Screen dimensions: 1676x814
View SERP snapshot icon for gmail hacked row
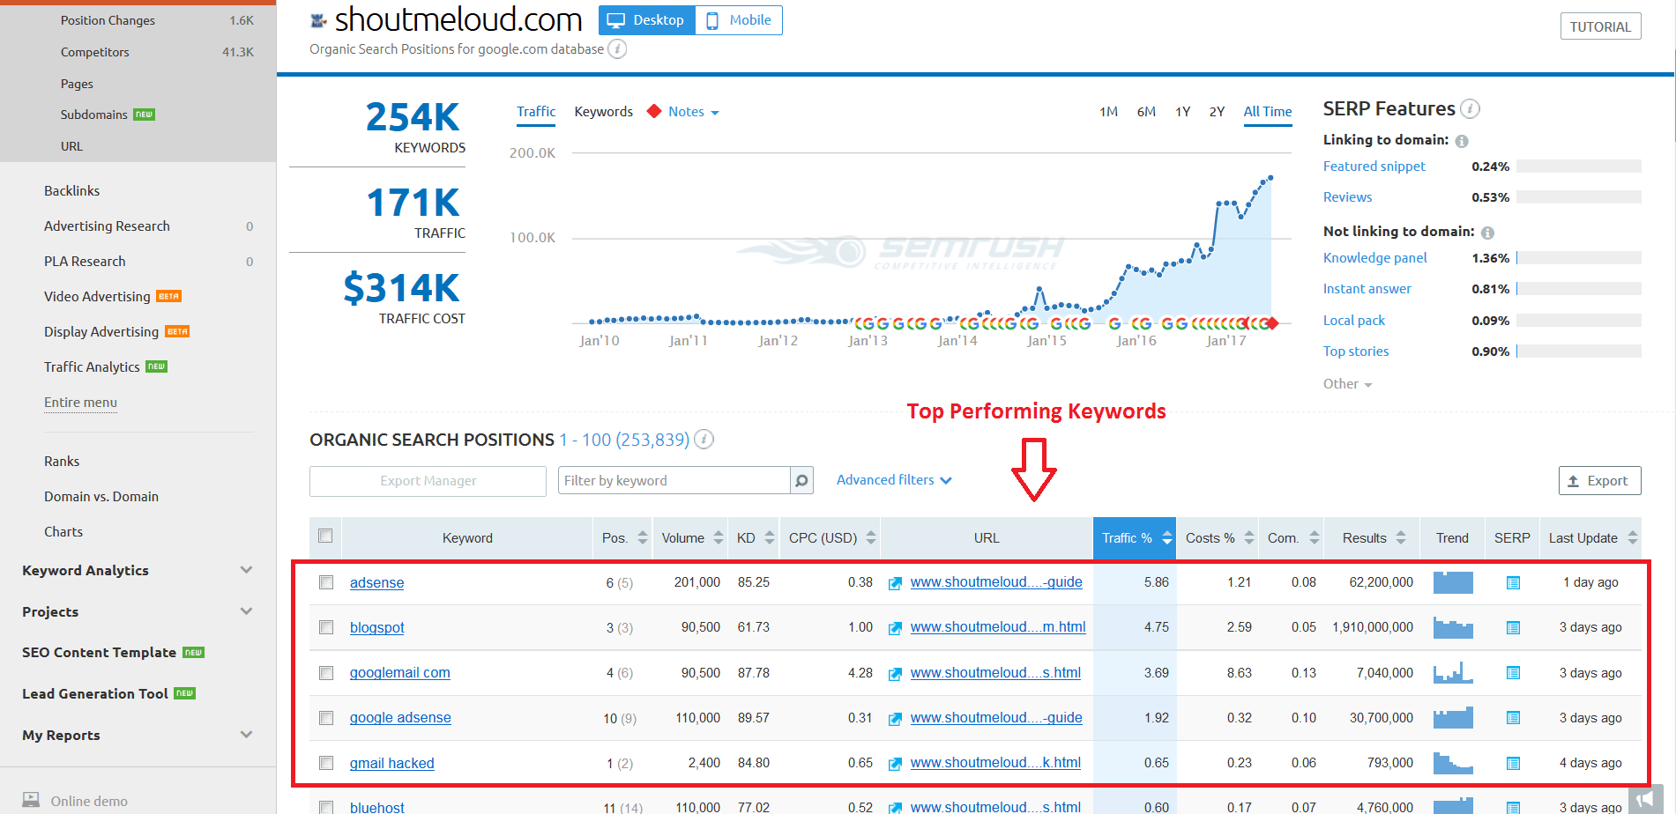(x=1513, y=763)
